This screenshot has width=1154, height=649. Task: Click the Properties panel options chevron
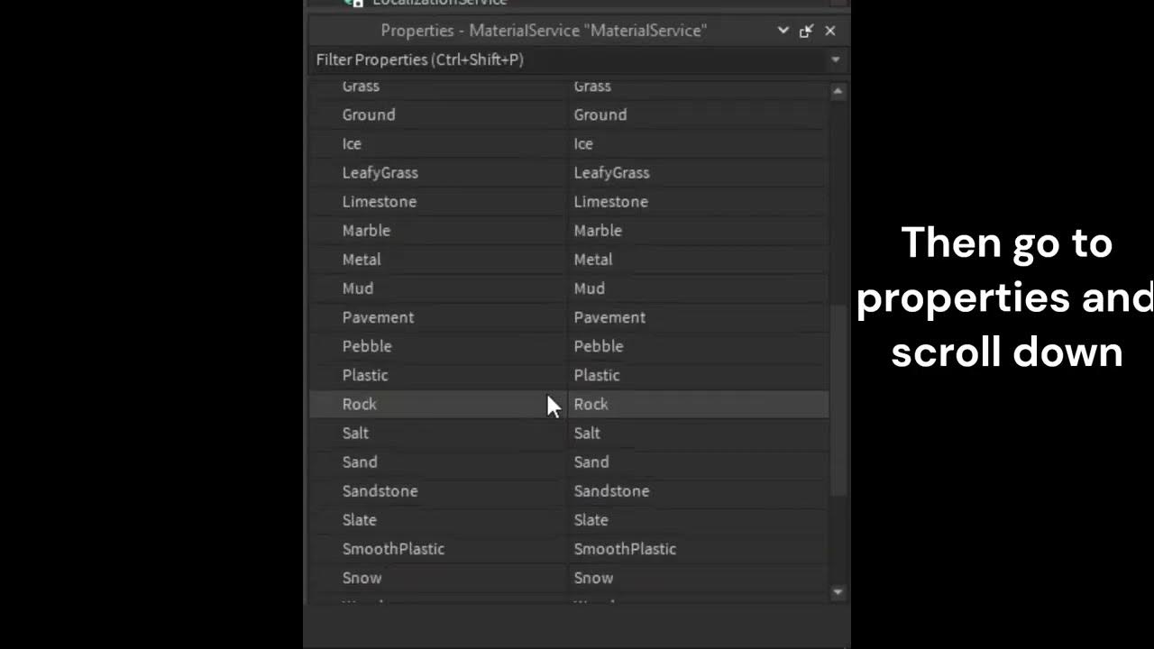783,31
